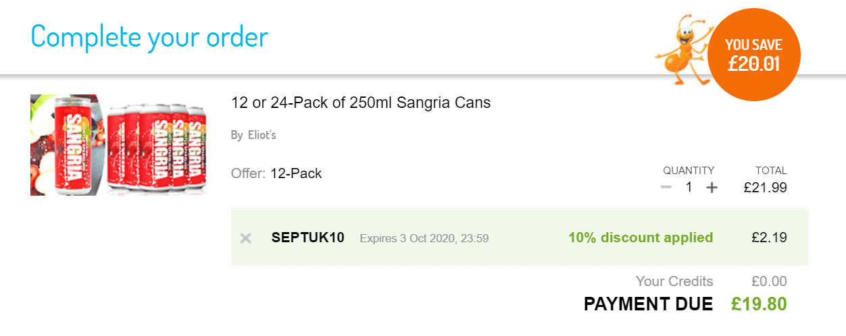Click the Complete your order heading
Viewport: 846px width, 336px height.
pyautogui.click(x=149, y=36)
